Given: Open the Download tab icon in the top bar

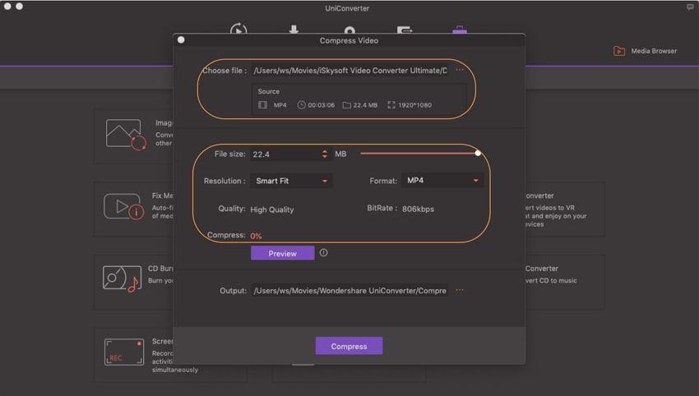Looking at the screenshot, I should point(294,30).
